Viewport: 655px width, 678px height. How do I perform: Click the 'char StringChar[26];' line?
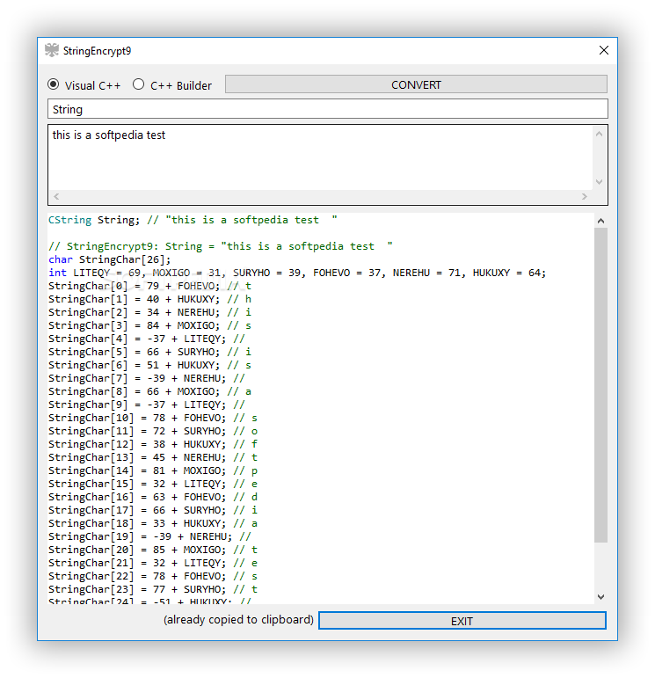[x=109, y=259]
